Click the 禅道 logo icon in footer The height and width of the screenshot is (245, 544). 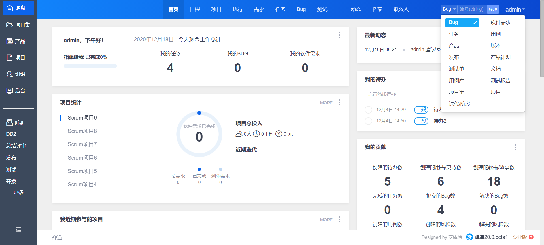[469, 237]
